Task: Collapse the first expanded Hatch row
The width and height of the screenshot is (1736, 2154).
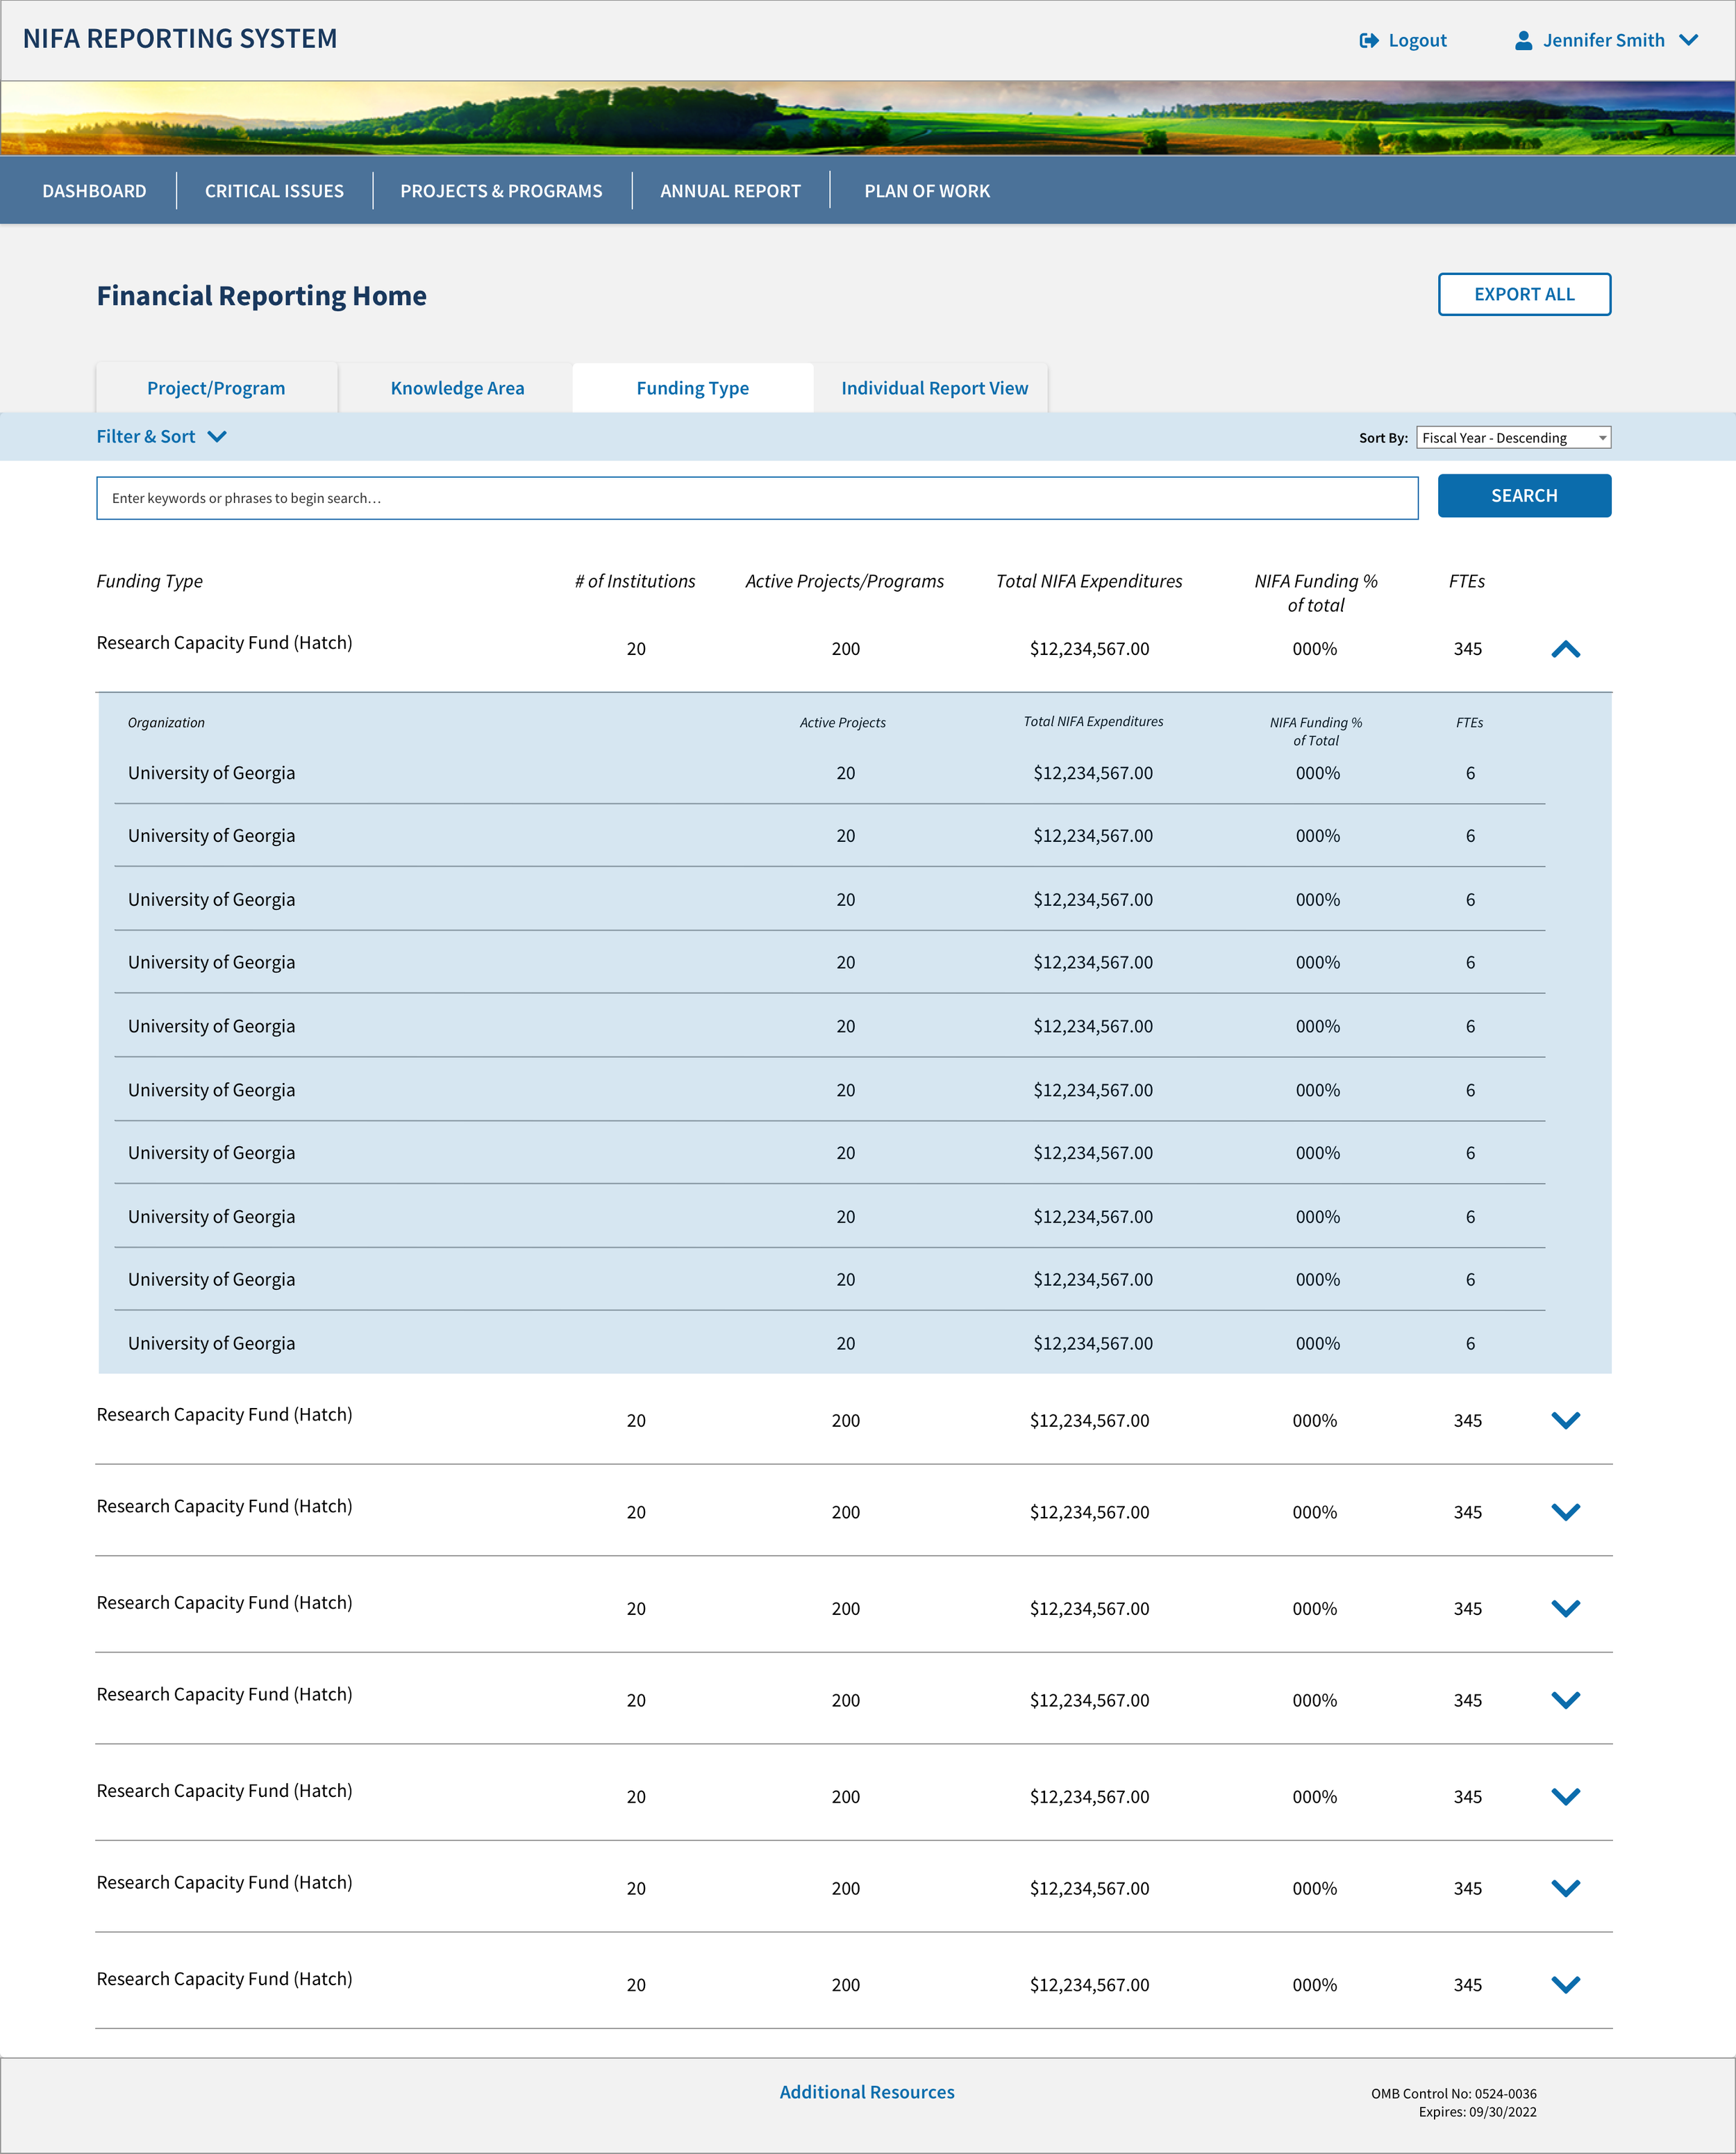Action: [x=1565, y=649]
